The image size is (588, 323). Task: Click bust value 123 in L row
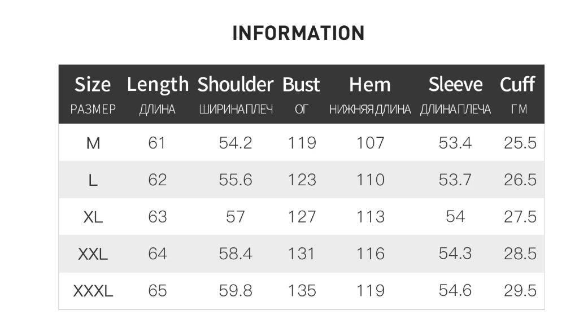coord(302,180)
